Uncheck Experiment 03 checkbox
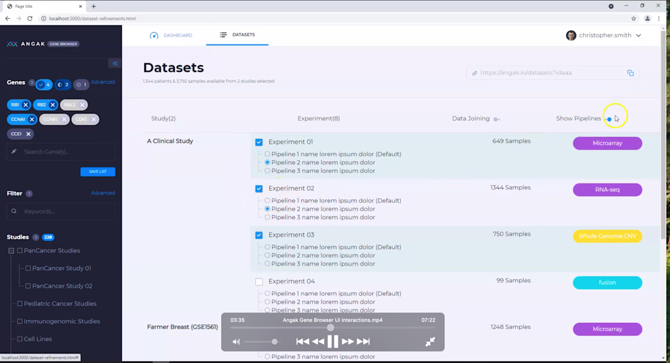Viewport: 670px width, 363px height. pyautogui.click(x=259, y=235)
